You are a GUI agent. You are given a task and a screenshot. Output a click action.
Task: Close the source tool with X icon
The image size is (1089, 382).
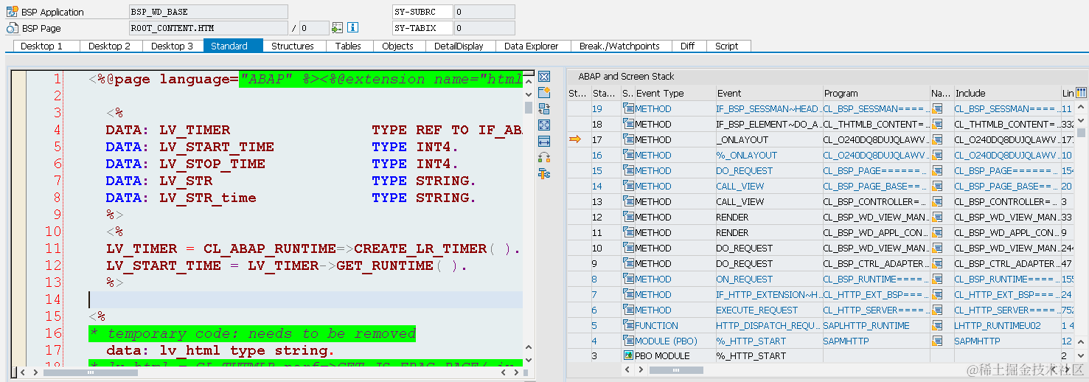click(544, 77)
